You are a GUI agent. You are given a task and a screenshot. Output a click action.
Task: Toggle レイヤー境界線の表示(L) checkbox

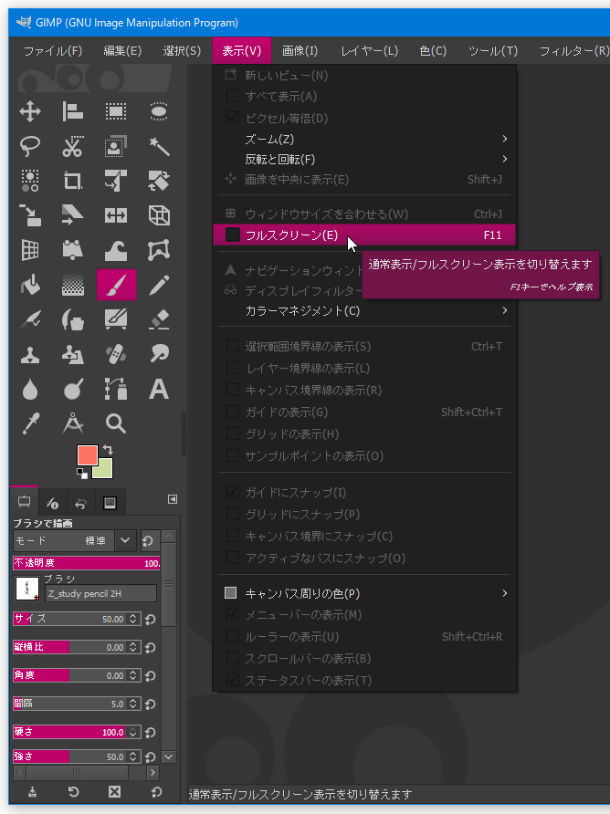coord(232,368)
